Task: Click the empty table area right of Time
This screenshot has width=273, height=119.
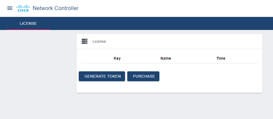Action: coord(245,58)
